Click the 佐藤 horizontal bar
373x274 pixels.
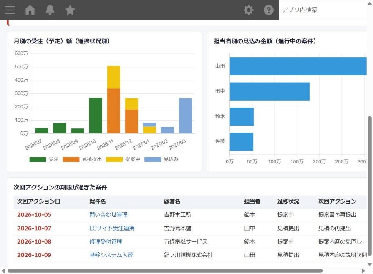click(x=242, y=142)
